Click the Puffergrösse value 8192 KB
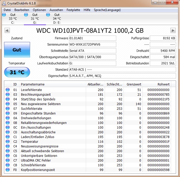 (x=163, y=38)
